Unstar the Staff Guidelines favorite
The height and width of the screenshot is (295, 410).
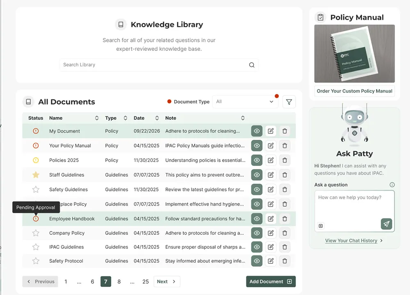point(36,175)
